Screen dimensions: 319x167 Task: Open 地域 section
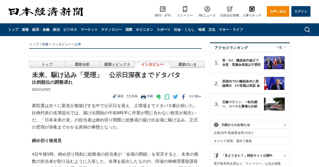tap(202, 30)
